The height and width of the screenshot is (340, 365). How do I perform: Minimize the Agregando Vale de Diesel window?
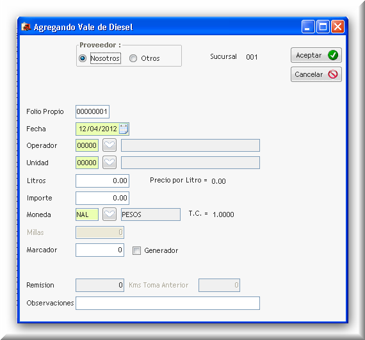(308, 27)
